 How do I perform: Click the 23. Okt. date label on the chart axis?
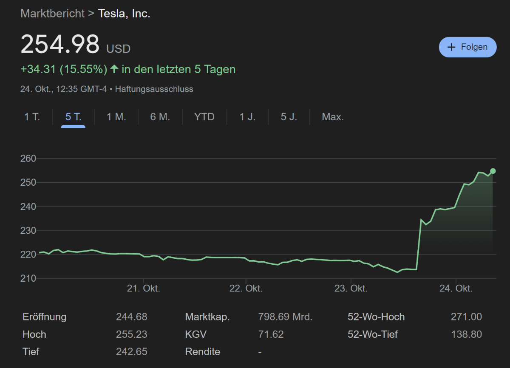coord(351,289)
